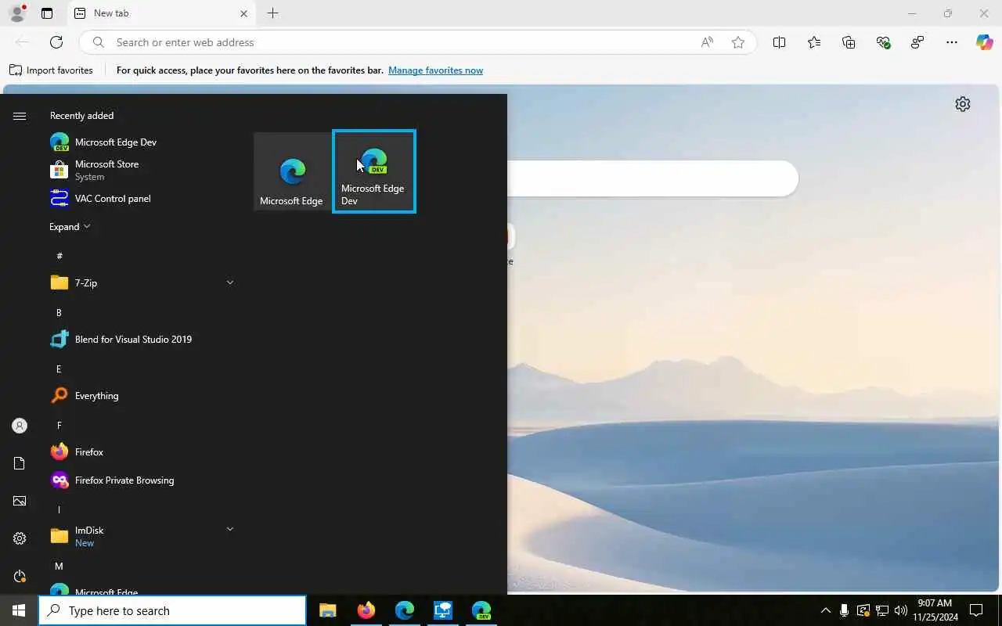The image size is (1002, 626).
Task: Click Manage favorites now link
Action: pos(435,70)
